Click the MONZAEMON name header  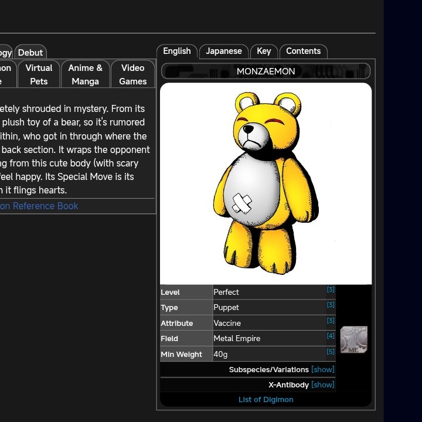click(x=266, y=72)
